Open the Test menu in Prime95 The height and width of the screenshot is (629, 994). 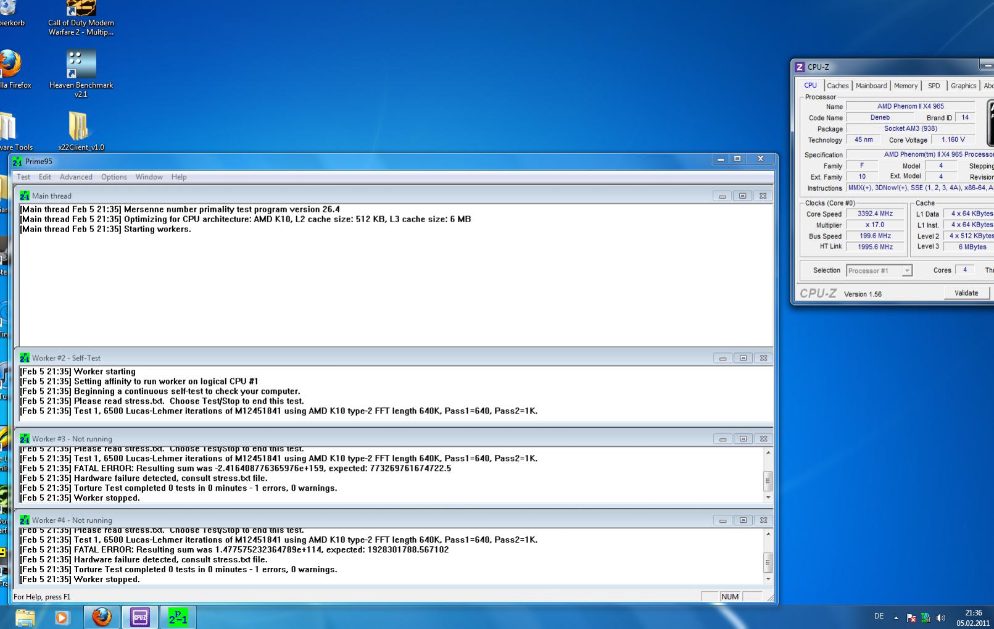23,177
